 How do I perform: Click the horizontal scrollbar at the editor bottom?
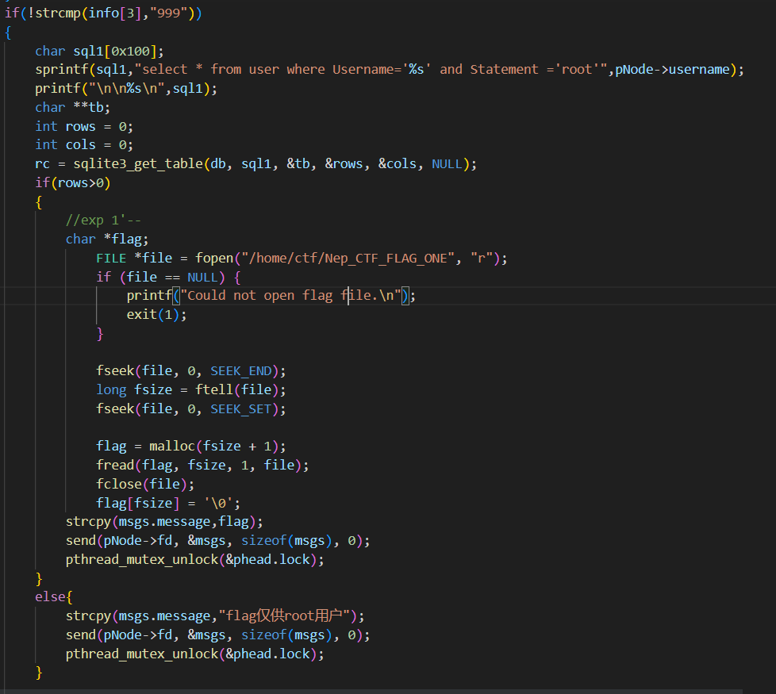(371, 691)
